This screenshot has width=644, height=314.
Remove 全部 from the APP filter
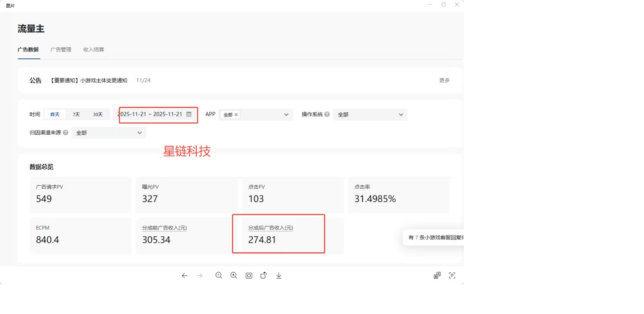click(236, 115)
